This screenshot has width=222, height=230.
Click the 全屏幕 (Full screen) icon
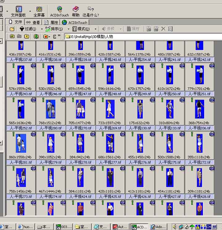(x=39, y=9)
